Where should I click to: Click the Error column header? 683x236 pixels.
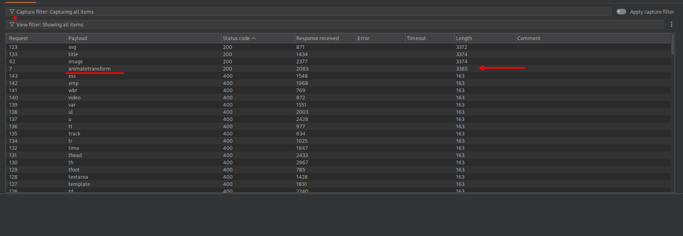pyautogui.click(x=363, y=38)
